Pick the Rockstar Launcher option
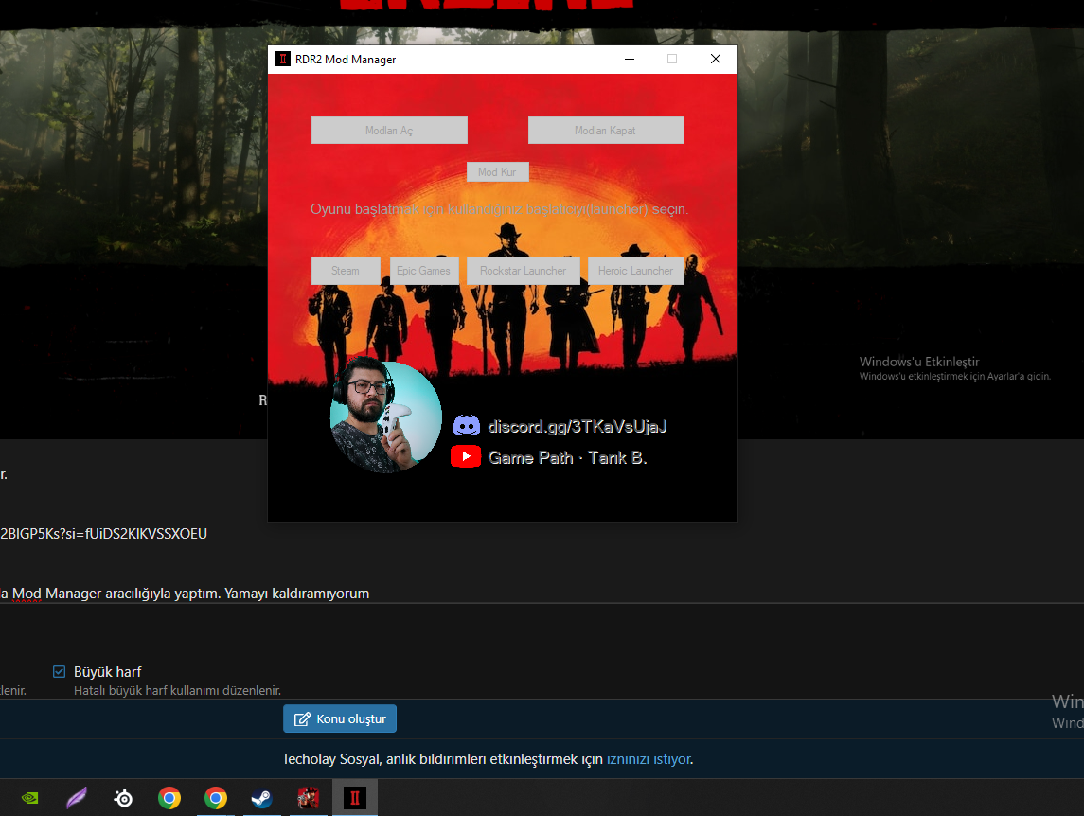The height and width of the screenshot is (816, 1084). [524, 271]
